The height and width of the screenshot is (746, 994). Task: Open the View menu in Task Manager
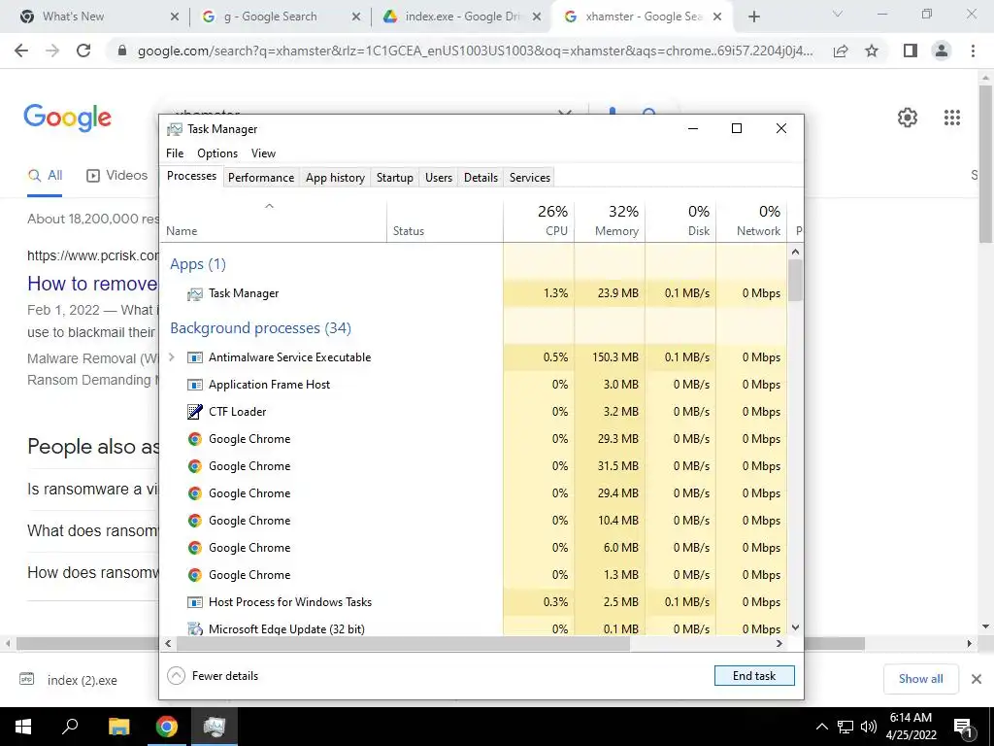263,153
